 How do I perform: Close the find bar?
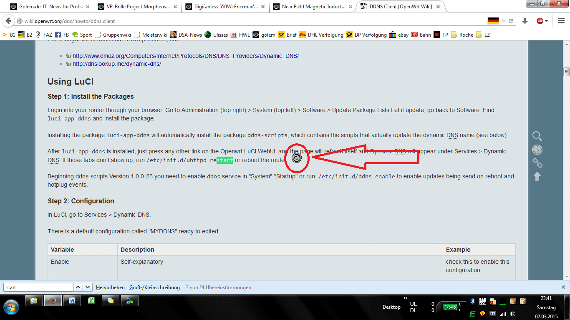pyautogui.click(x=563, y=287)
